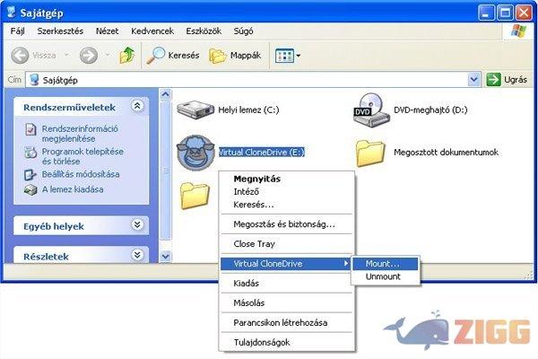
Task: Click the sidebar scrollbar thumb
Action: [x=166, y=171]
